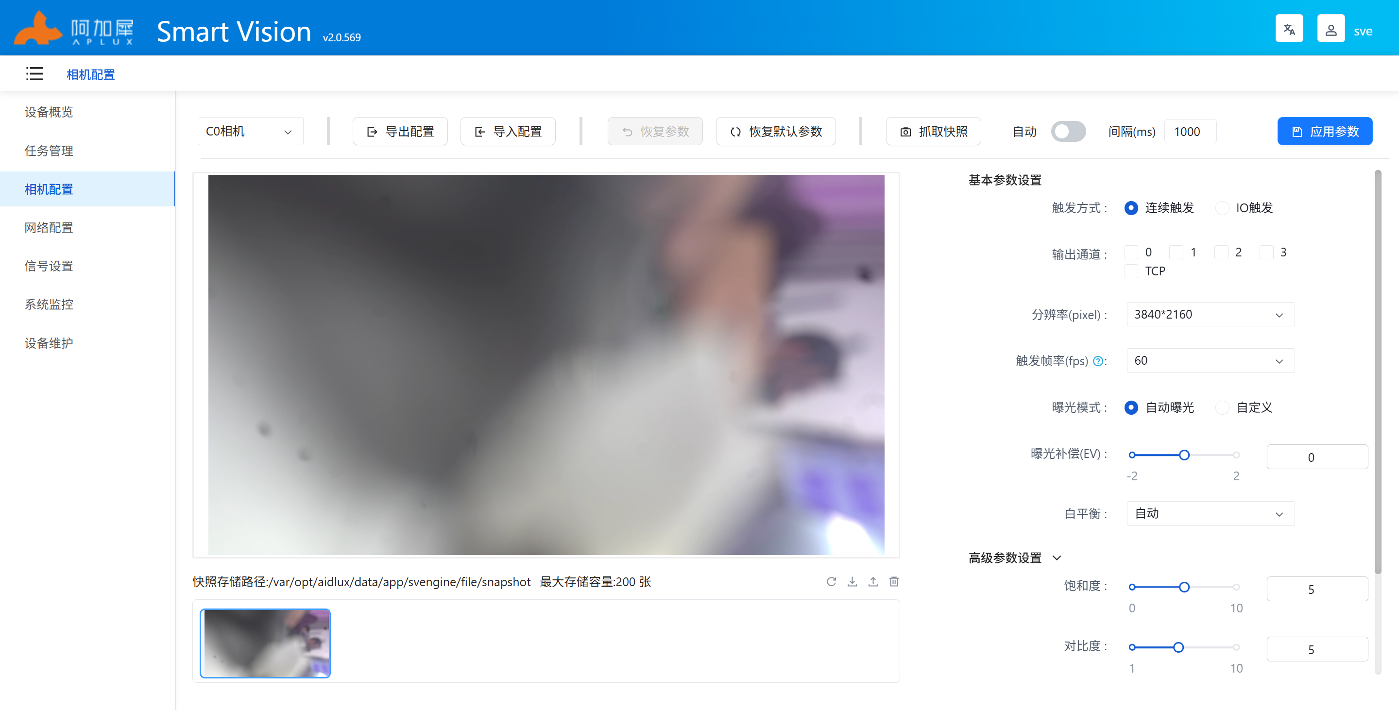Image resolution: width=1399 pixels, height=710 pixels.
Task: Click the hamburger menu icon
Action: pyautogui.click(x=34, y=74)
